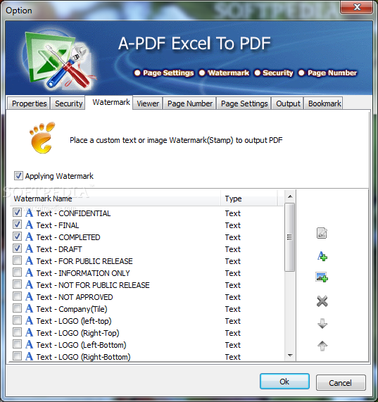
Task: Click the watermark list scroll-up arrow
Action: coord(290,196)
